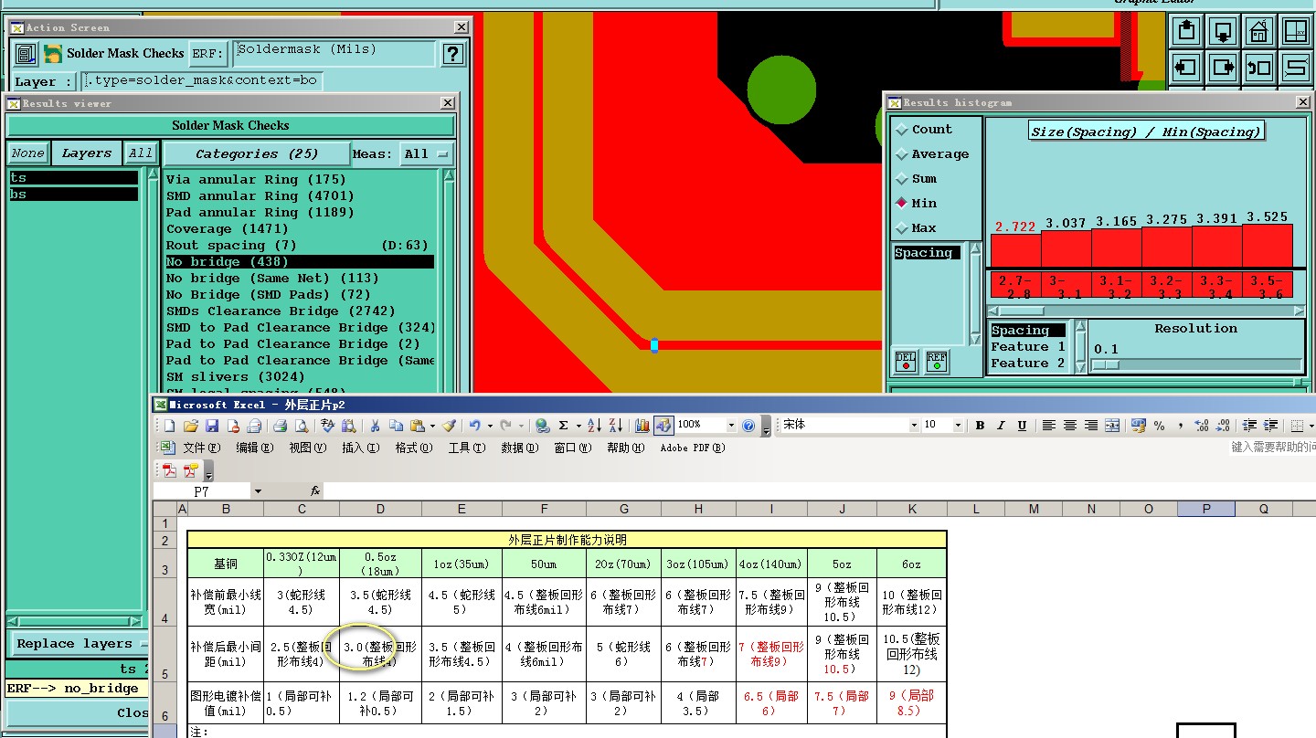Viewport: 1316px width, 738px height.
Task: Click Excel Sort Descending icon
Action: click(x=616, y=426)
